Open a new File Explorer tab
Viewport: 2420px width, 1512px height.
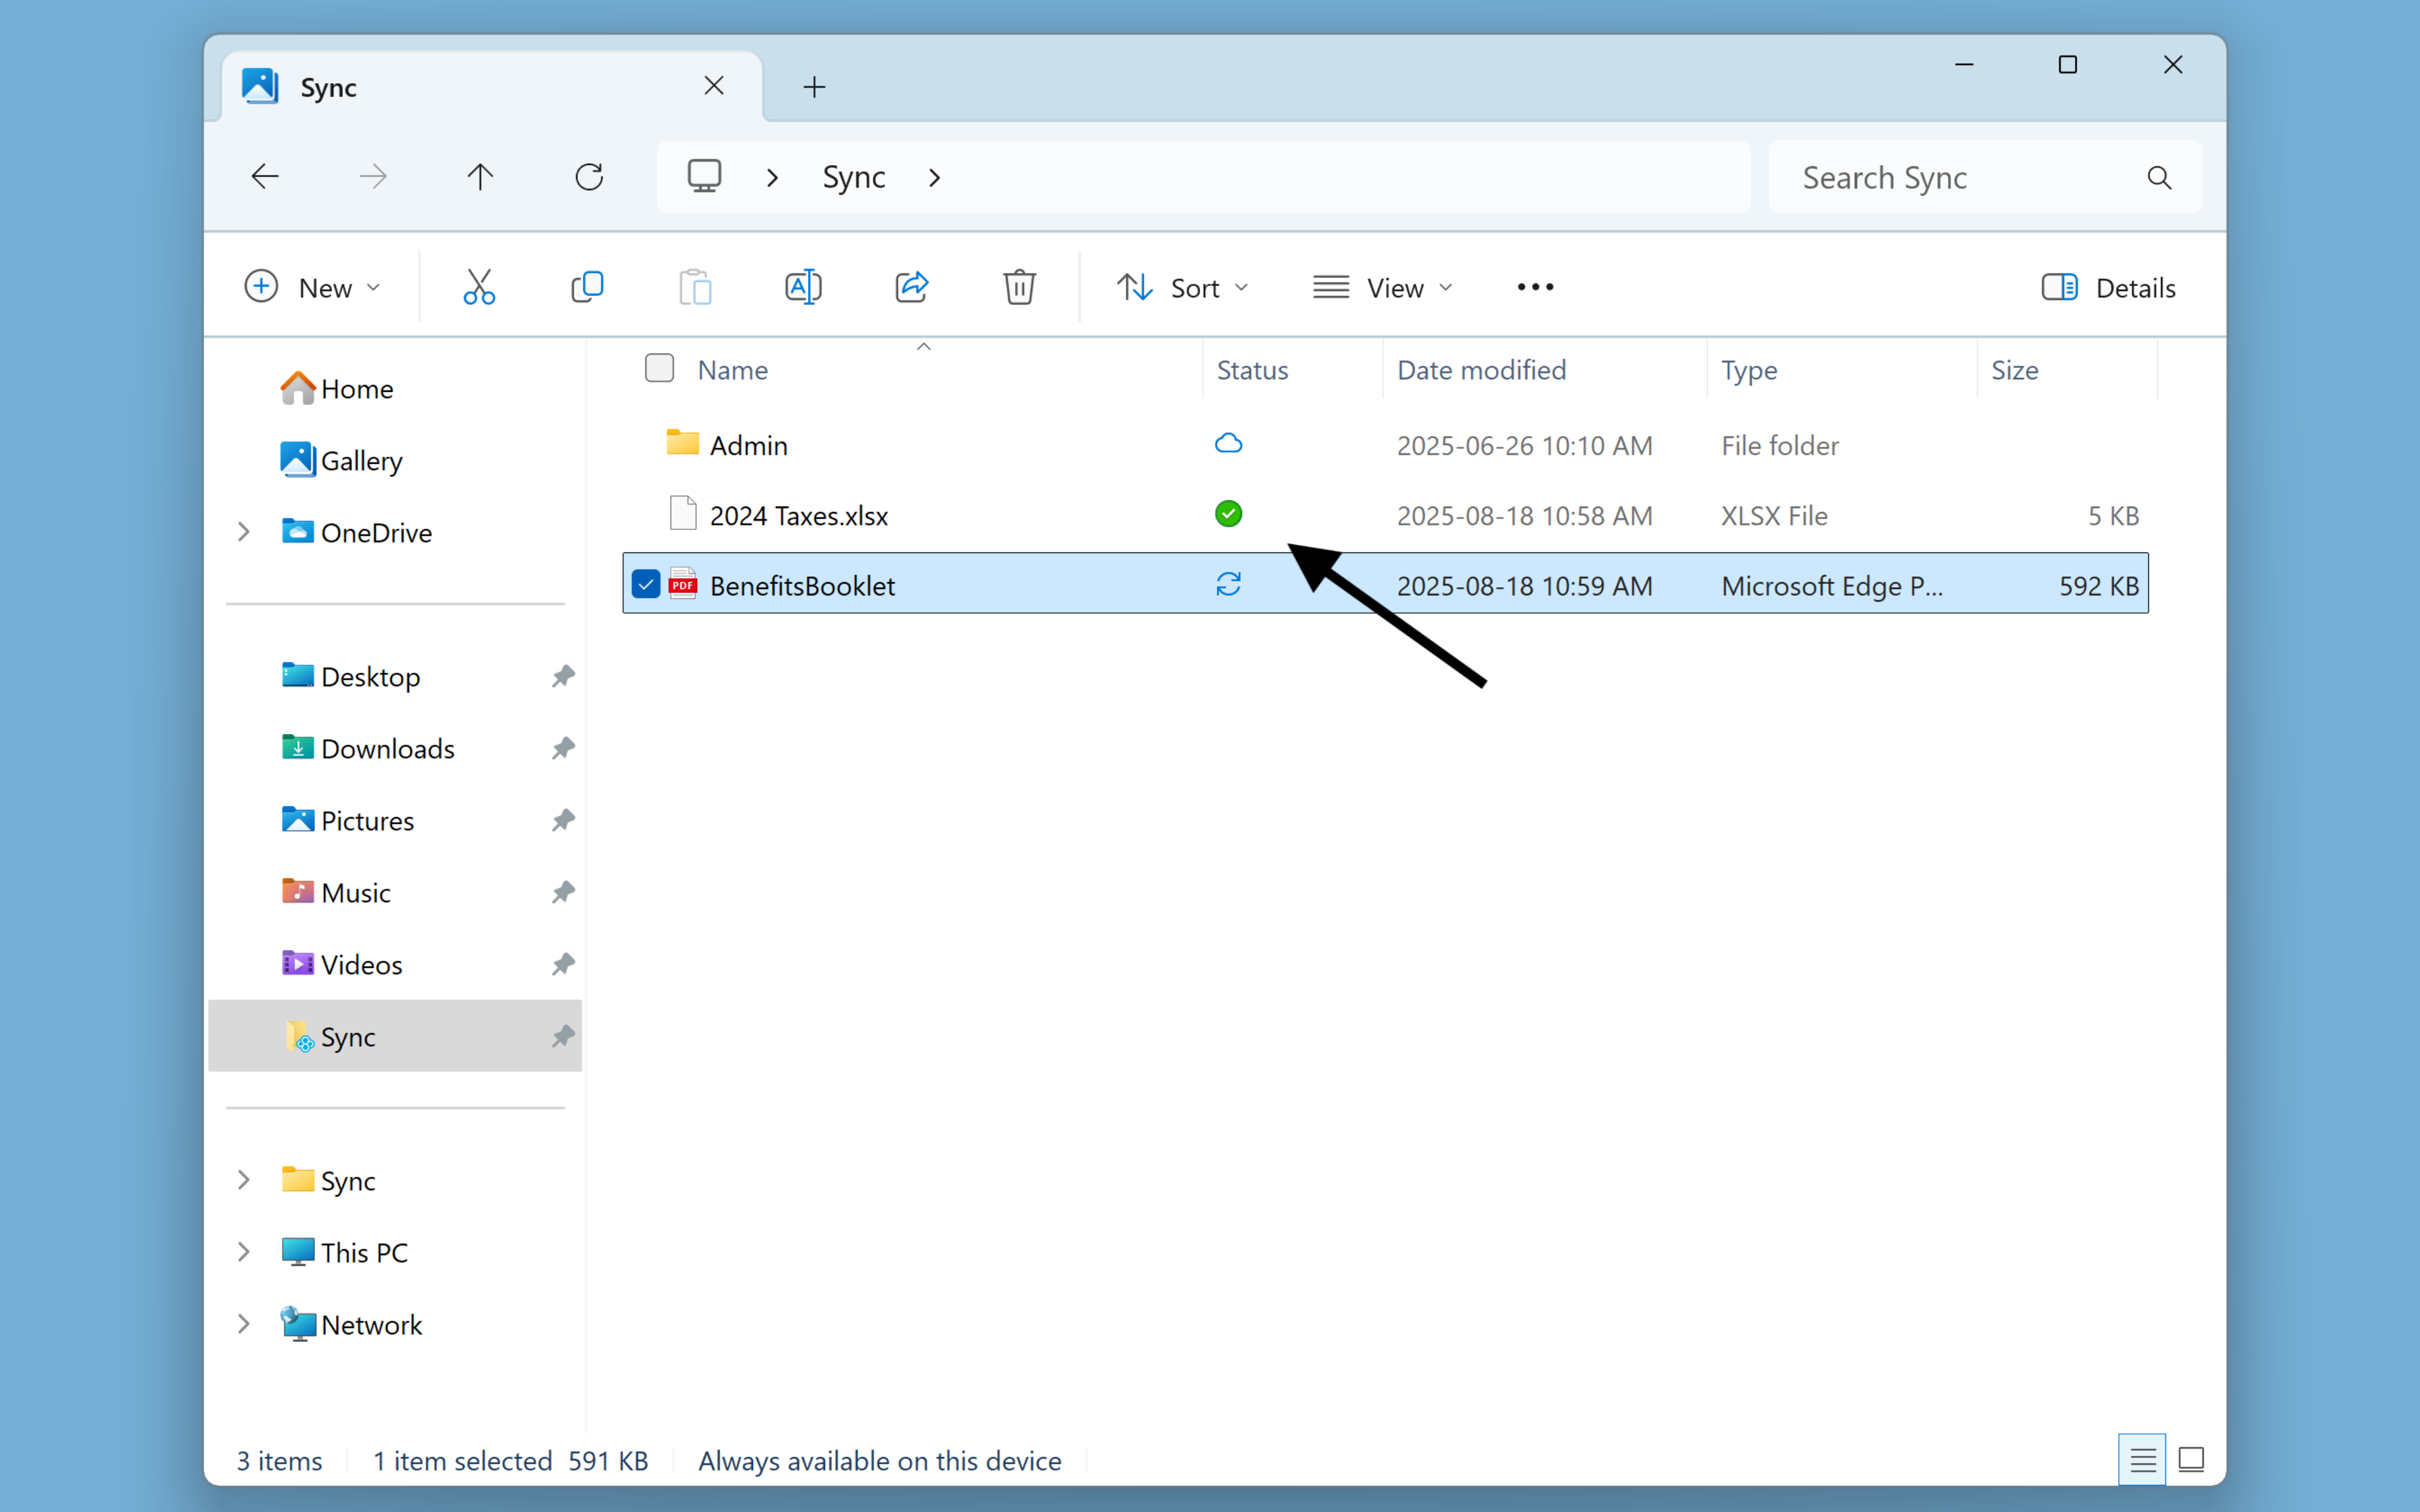pos(813,87)
